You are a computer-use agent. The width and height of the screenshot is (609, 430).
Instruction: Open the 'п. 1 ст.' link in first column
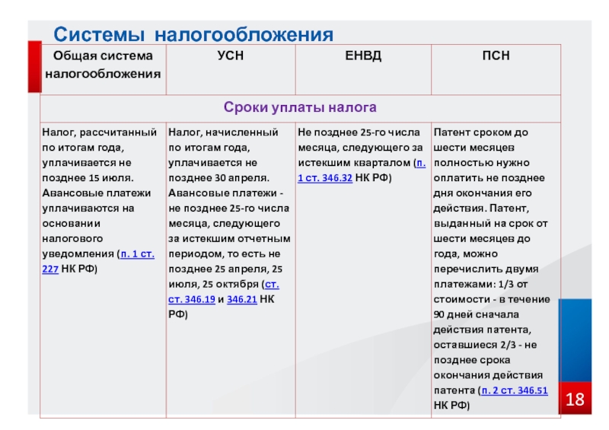point(138,254)
